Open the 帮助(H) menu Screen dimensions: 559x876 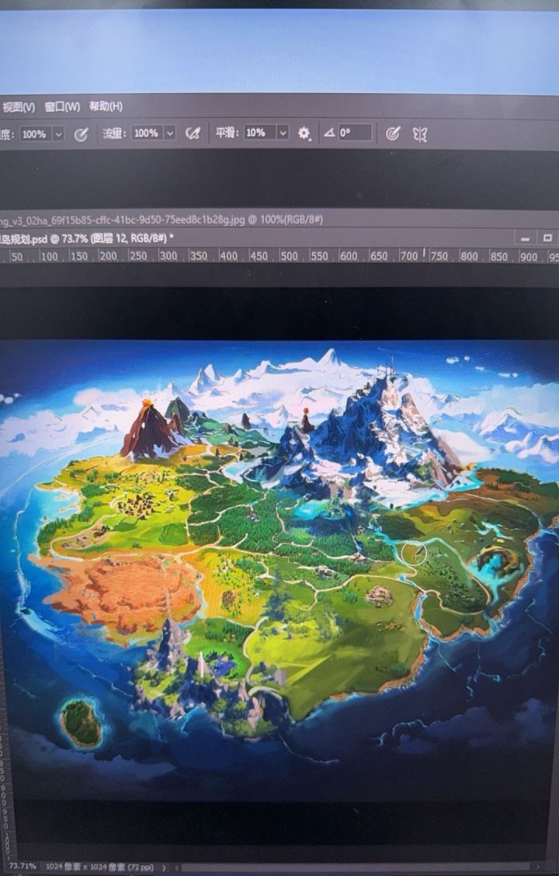tap(106, 106)
